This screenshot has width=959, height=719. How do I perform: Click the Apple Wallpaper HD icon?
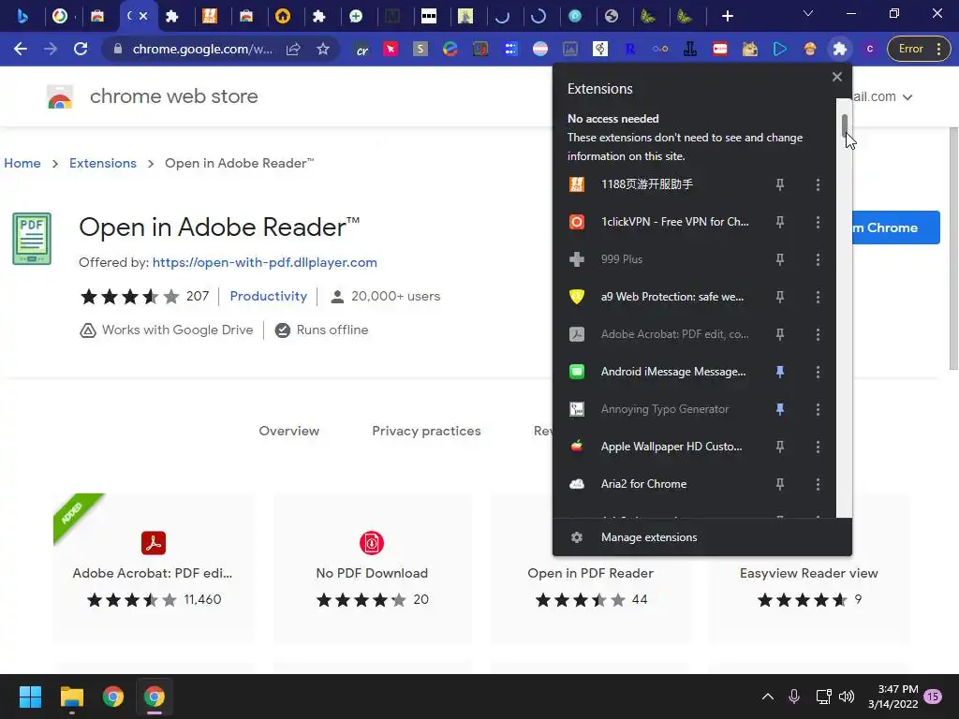[x=577, y=447]
